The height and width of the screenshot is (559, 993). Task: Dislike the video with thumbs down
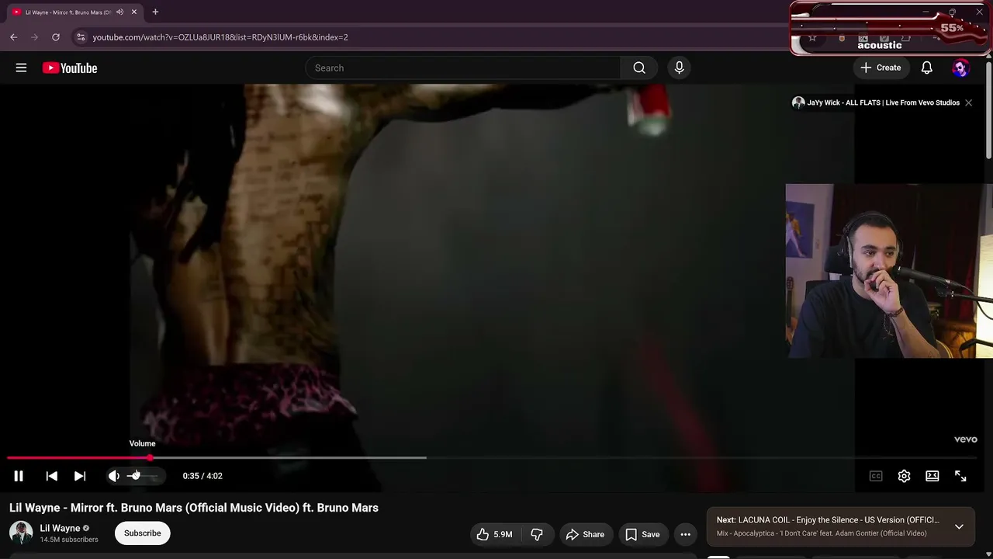coord(537,534)
